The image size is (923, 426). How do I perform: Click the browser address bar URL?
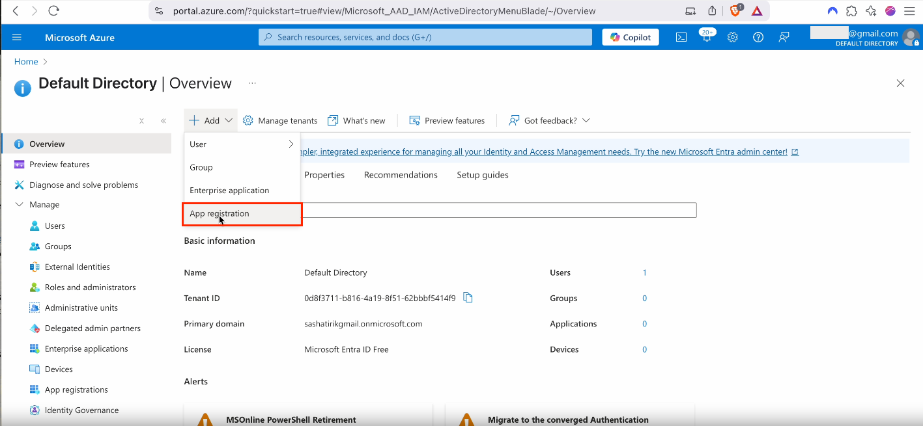coord(384,10)
